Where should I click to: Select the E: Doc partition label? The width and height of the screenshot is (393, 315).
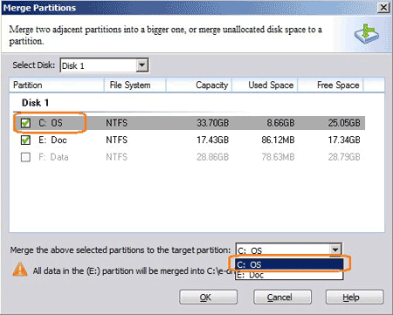[x=52, y=140]
